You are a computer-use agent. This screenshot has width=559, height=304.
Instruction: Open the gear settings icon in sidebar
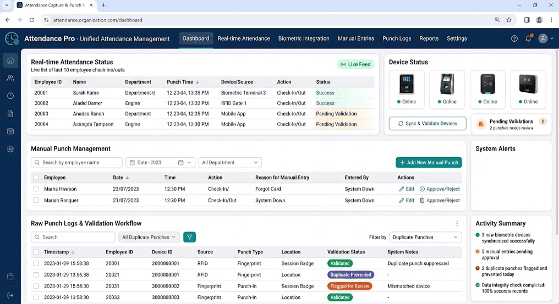10,150
